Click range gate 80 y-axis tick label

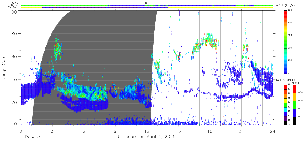click(15, 34)
